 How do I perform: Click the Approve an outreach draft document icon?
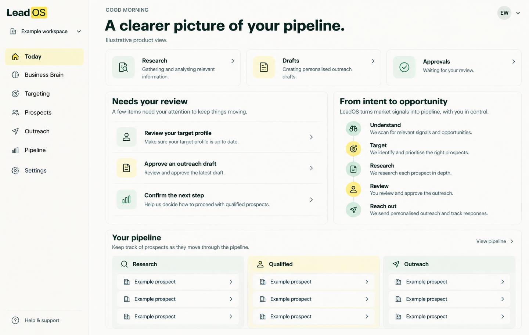126,168
